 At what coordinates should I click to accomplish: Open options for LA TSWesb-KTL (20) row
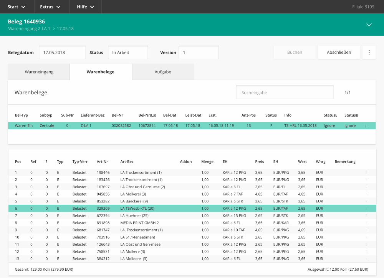(x=366, y=209)
